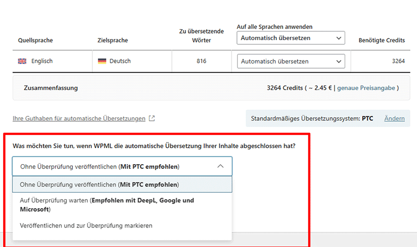Viewport: 417px width, 247px height.
Task: Click the 'Zu übersetzende Wörter' header
Action: pos(201,36)
